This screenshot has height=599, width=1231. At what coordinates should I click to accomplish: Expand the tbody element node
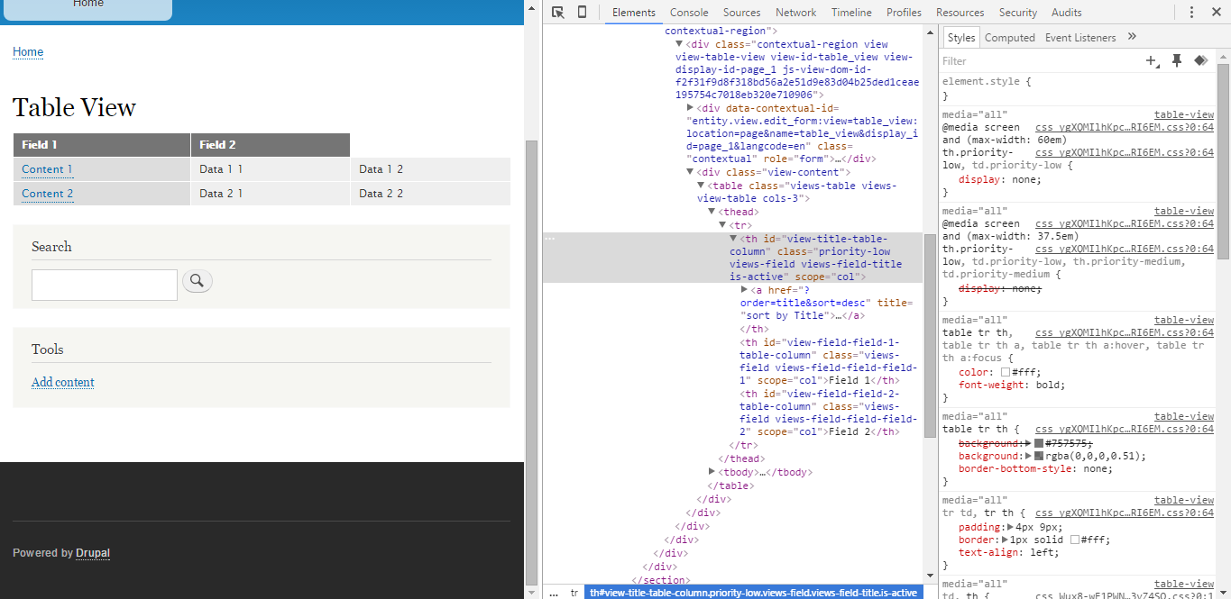712,472
